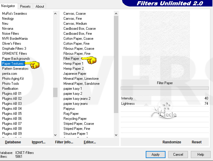
Task: Choose the Structure Paper 1 filter
Action: coord(76,134)
